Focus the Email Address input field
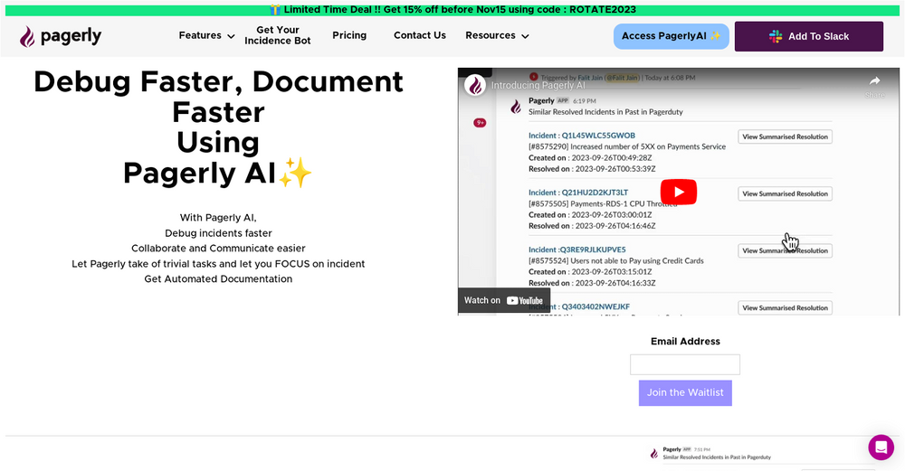The height and width of the screenshot is (471, 905). point(685,364)
